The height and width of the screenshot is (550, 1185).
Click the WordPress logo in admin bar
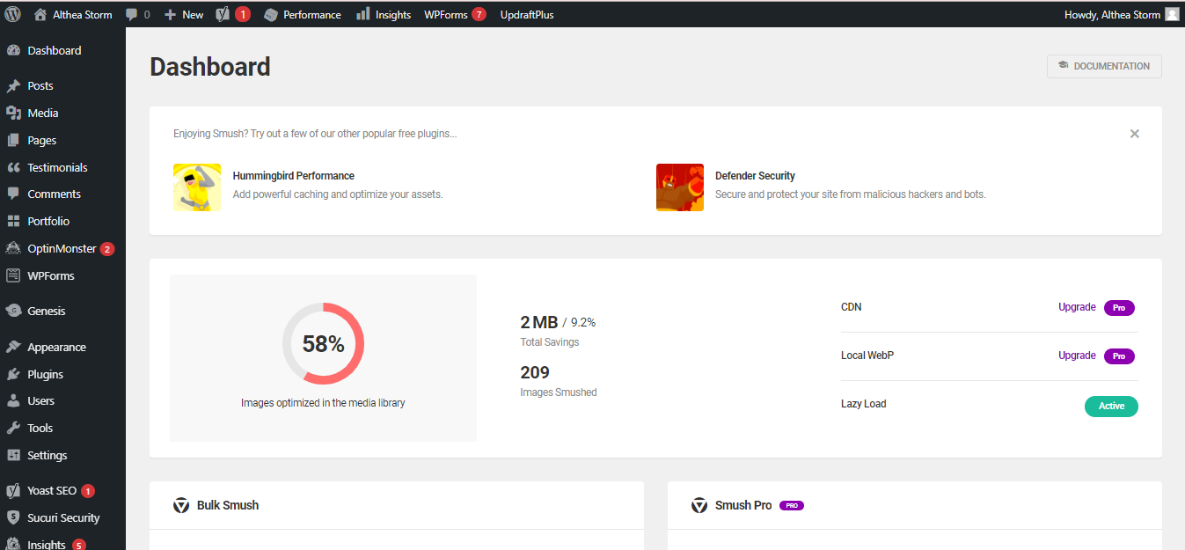(12, 14)
